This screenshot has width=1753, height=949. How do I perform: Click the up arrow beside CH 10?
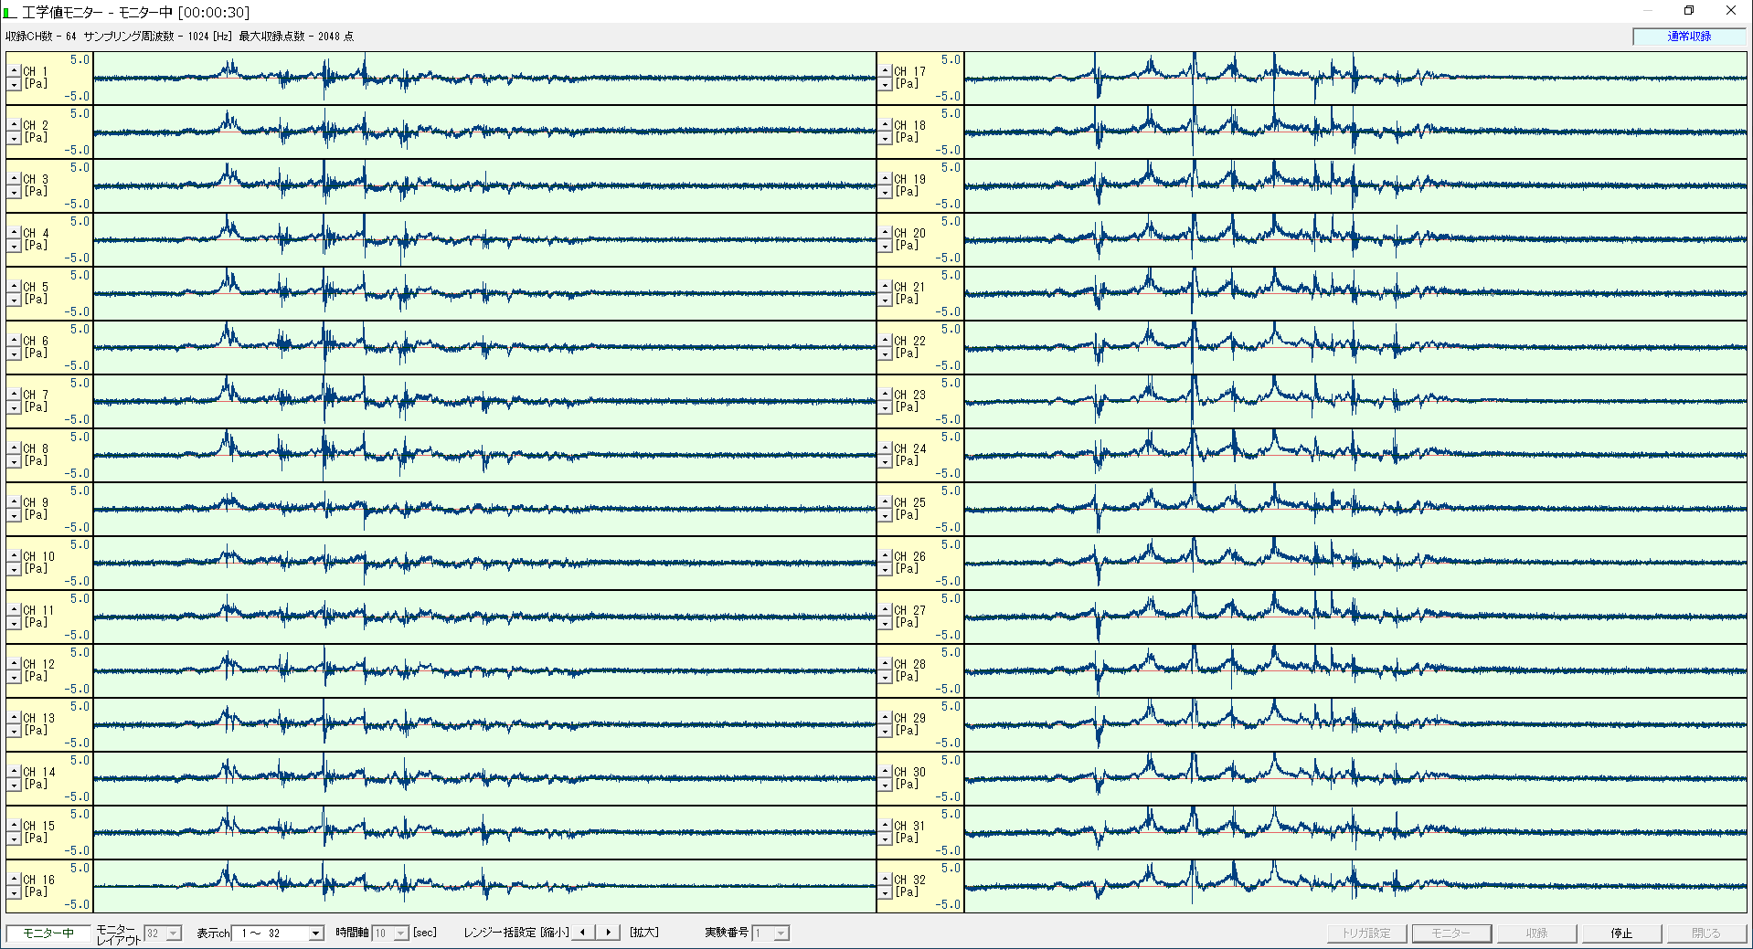pos(14,556)
